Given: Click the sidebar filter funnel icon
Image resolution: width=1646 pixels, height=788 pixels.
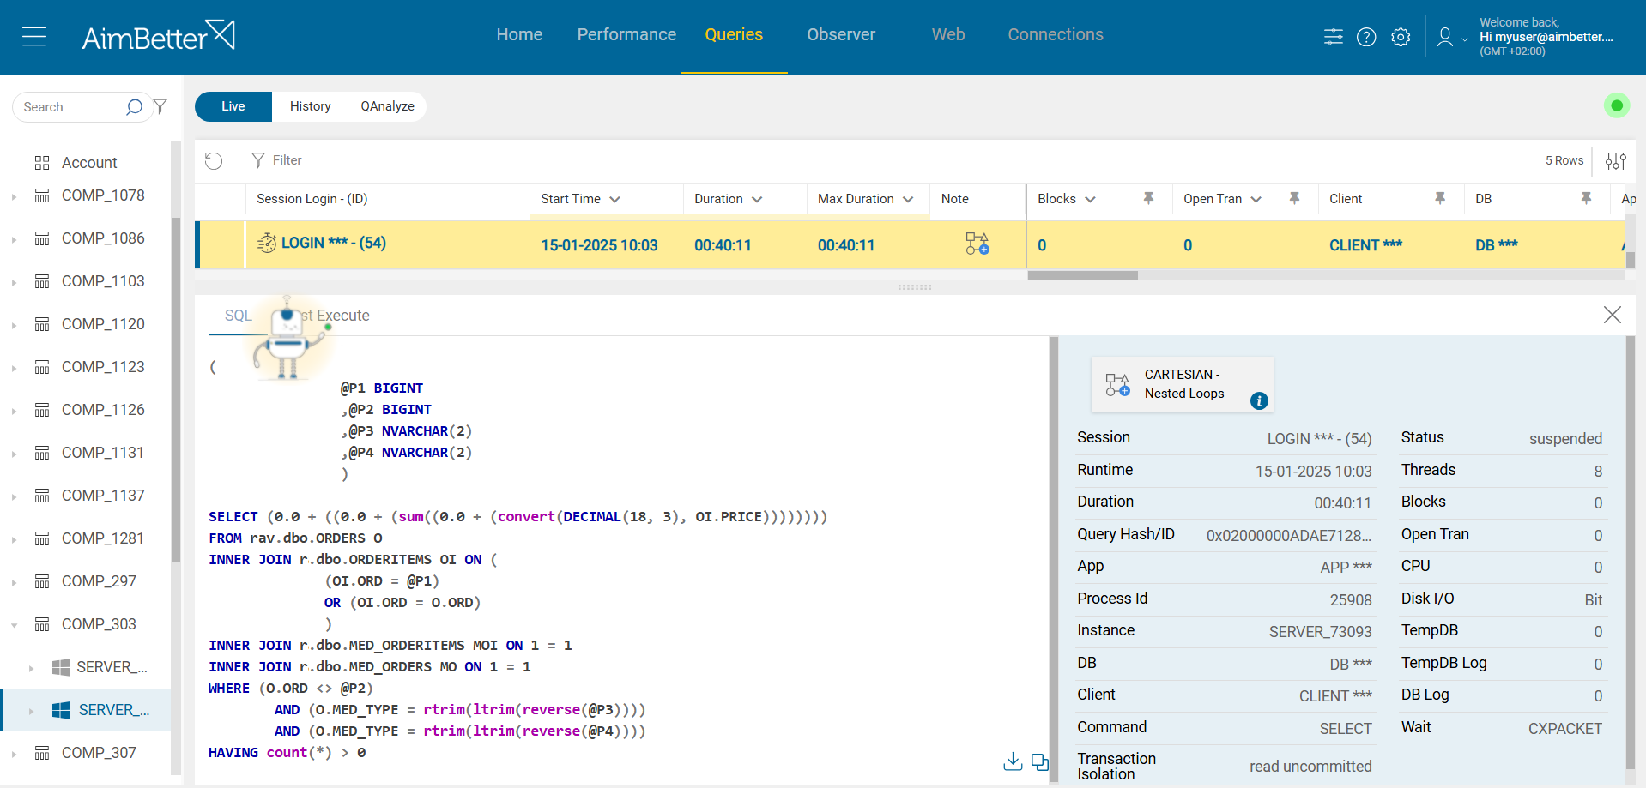Looking at the screenshot, I should 160,107.
